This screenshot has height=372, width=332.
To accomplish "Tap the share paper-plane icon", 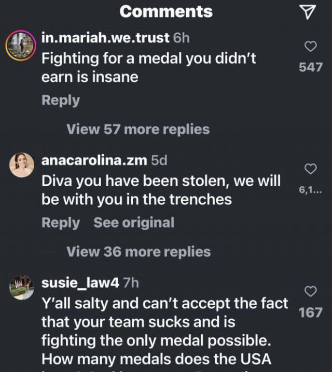I will tap(308, 12).
